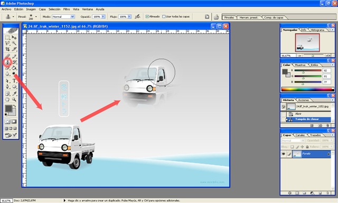Open the Pincel brush preset picker
Viewport: 338px width, 203px height.
pos(36,16)
